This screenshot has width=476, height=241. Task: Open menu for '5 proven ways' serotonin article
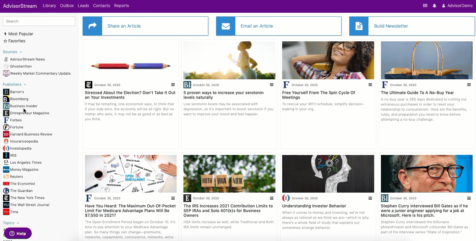click(x=272, y=85)
